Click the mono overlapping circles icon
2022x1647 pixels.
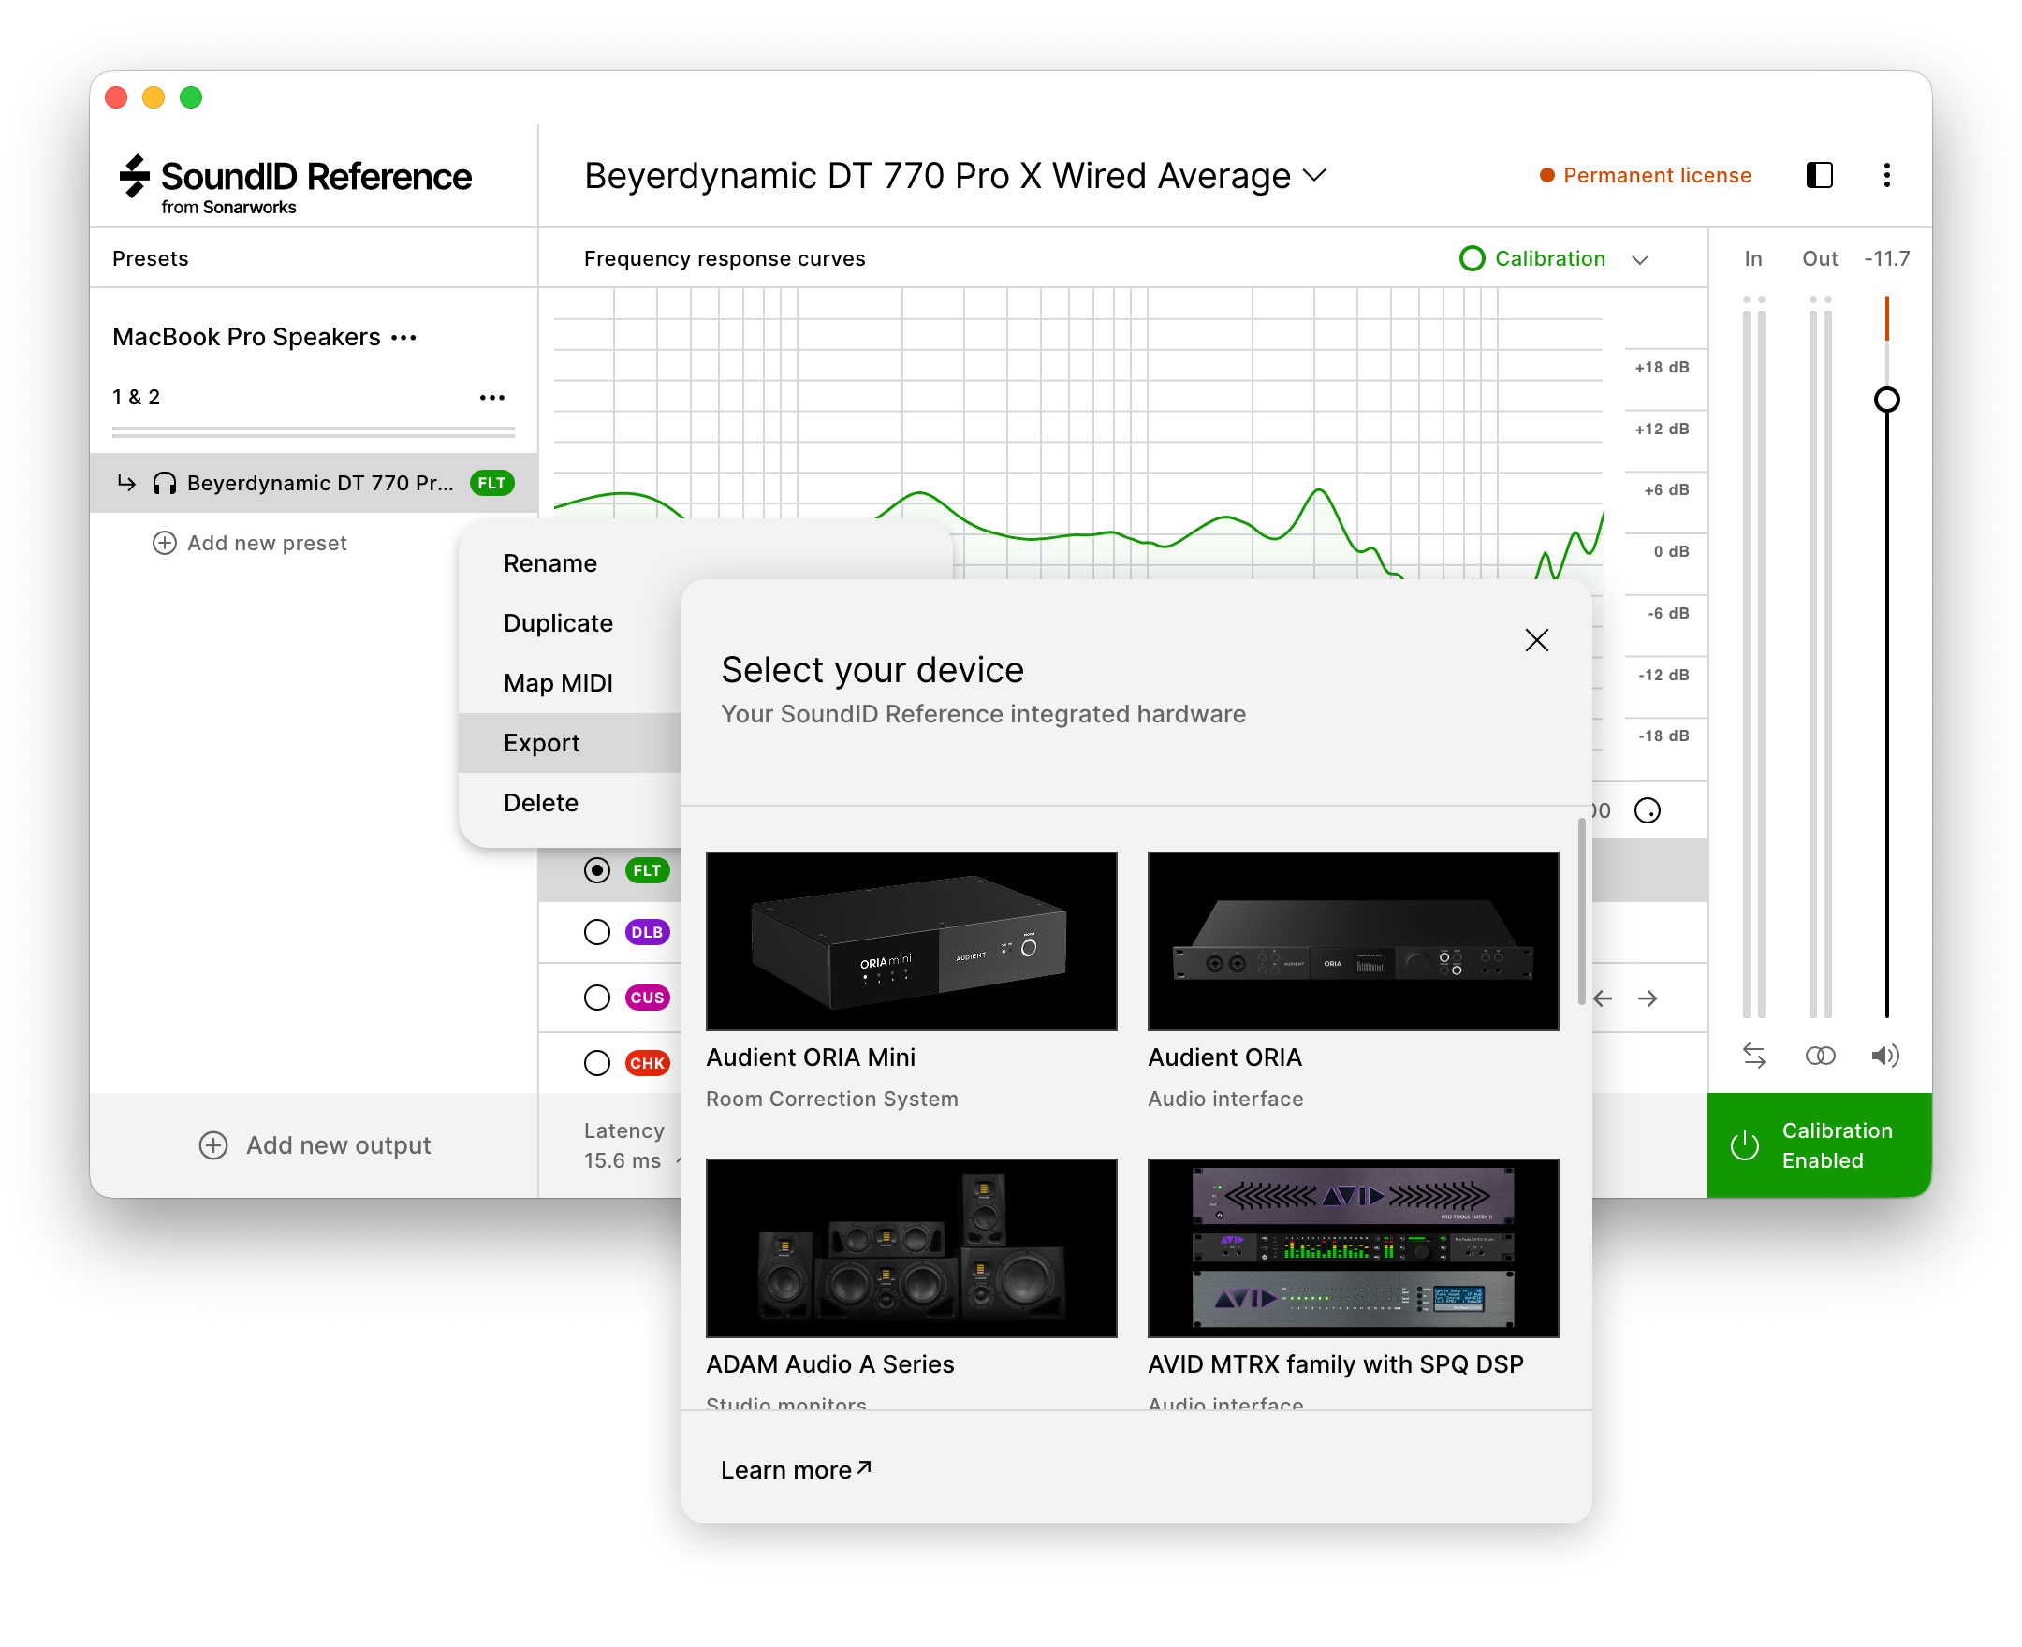pyautogui.click(x=1819, y=1055)
